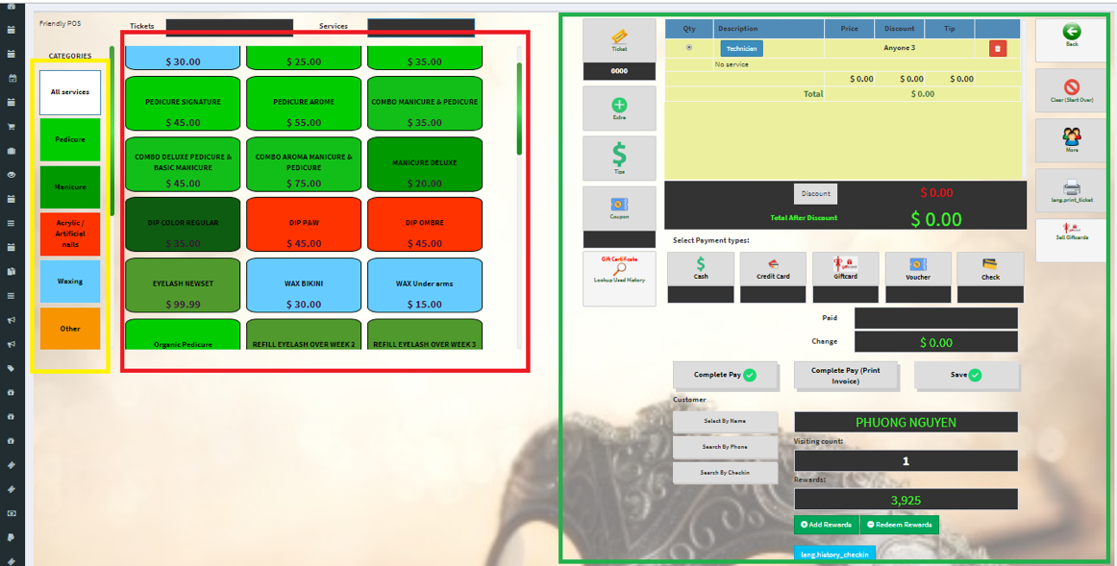
Task: Add Pedicure Arome service
Action: (x=304, y=103)
